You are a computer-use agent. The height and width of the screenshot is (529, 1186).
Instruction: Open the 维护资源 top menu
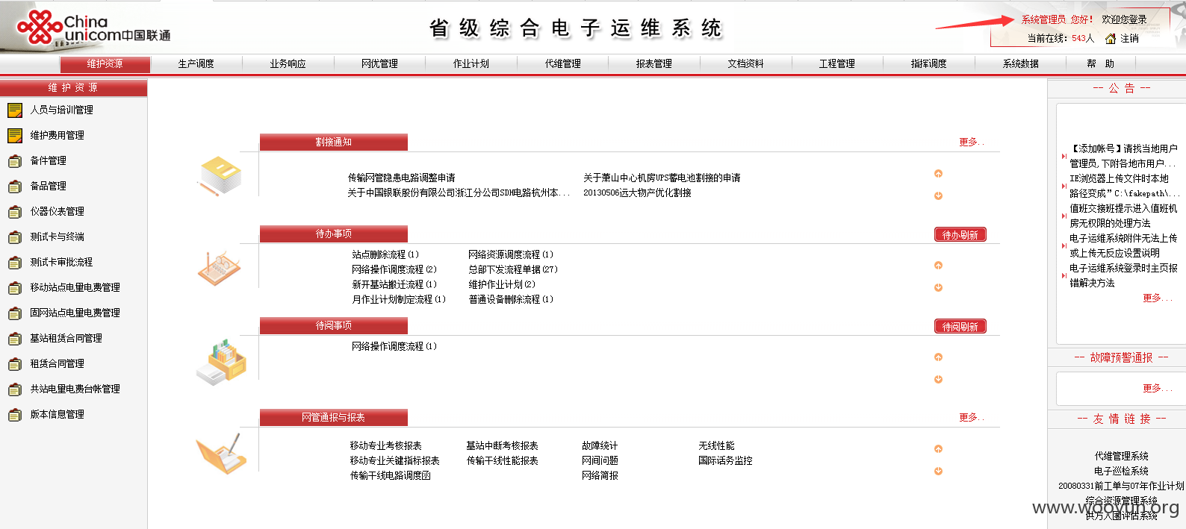point(105,64)
